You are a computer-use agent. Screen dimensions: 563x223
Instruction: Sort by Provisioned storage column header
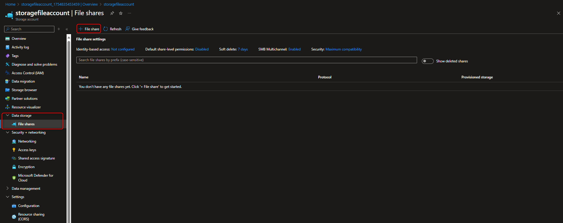[x=477, y=77]
